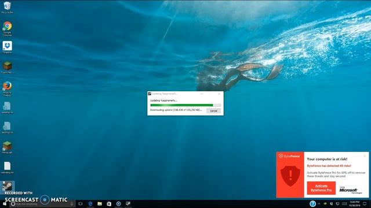Open the Windows Store from the taskbar

pyautogui.click(x=109, y=204)
